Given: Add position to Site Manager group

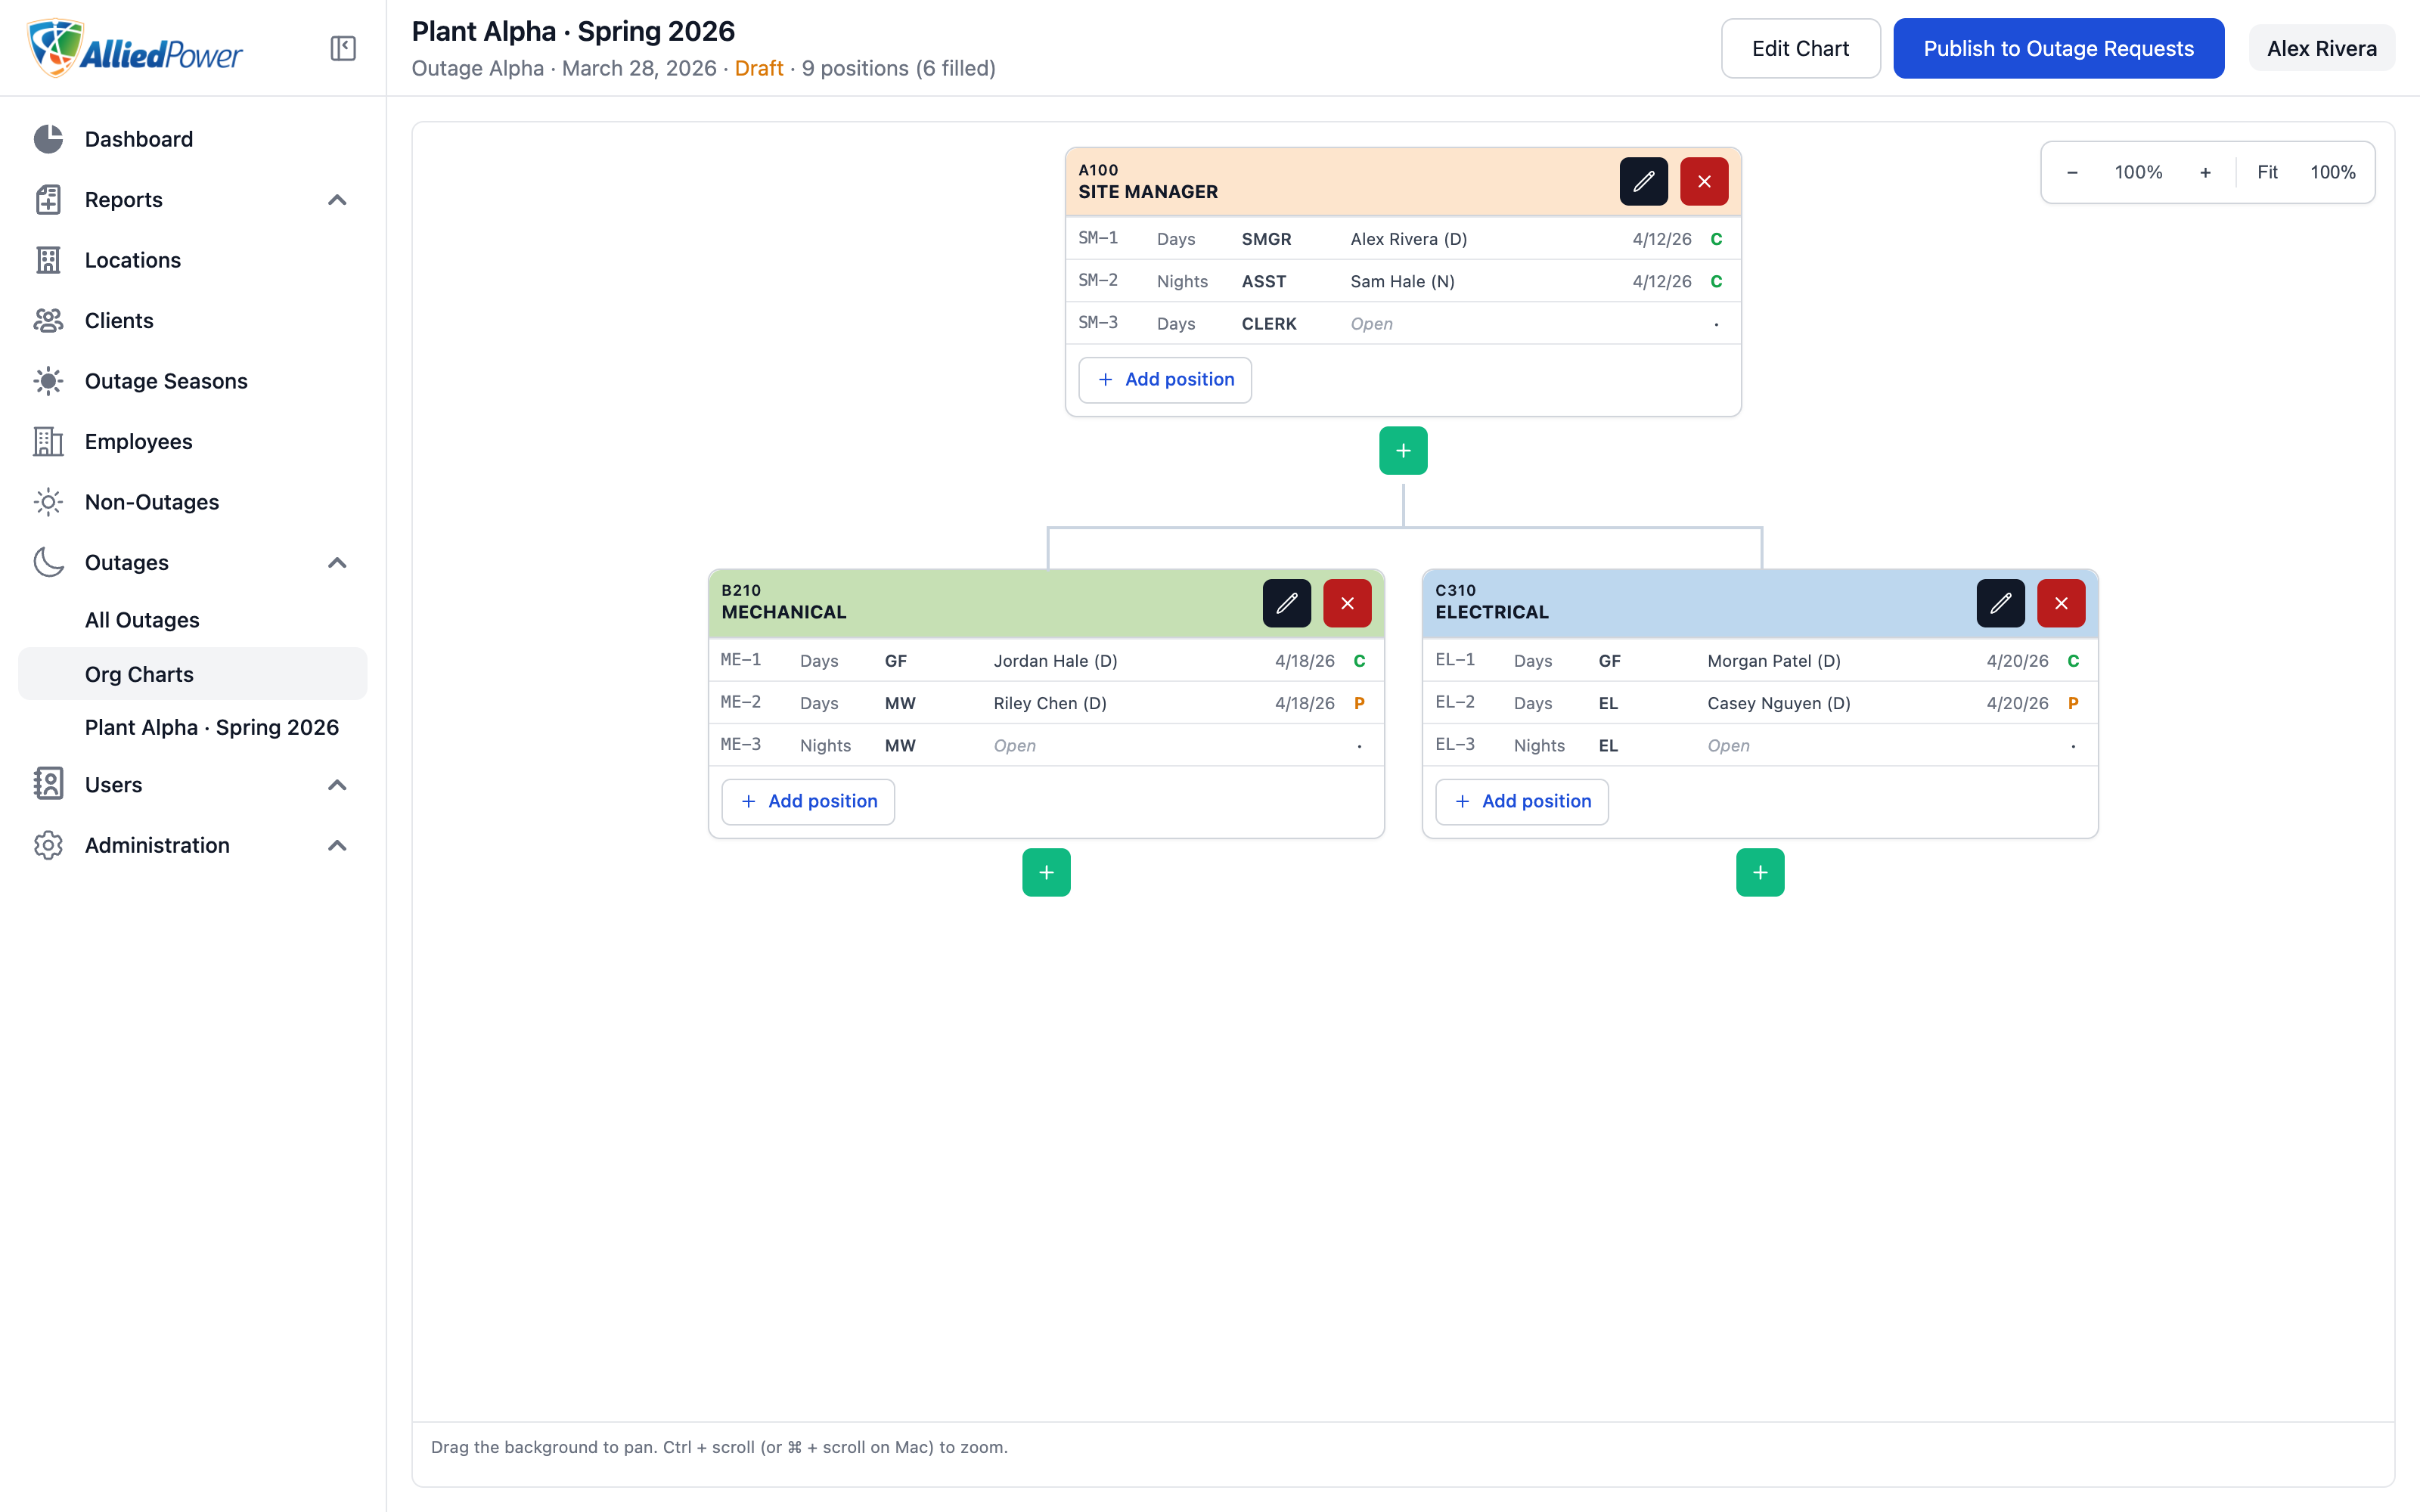Looking at the screenshot, I should pos(1165,380).
